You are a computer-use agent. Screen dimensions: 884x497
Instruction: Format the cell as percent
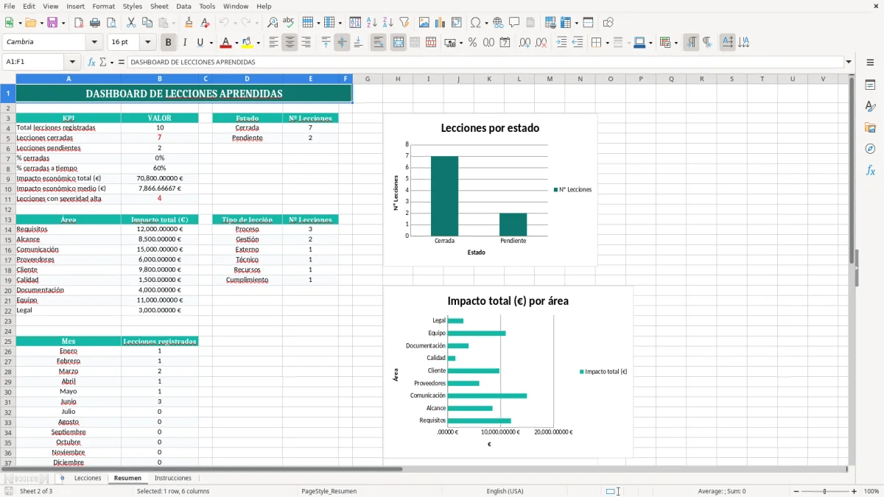click(472, 43)
